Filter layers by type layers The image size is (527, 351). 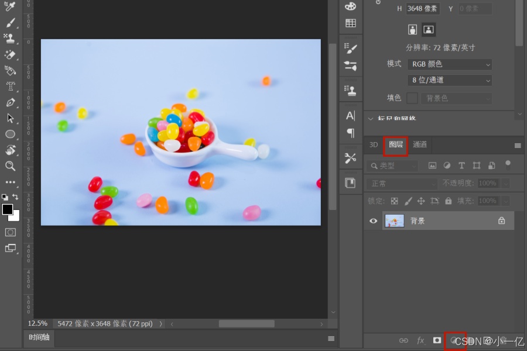click(x=461, y=166)
